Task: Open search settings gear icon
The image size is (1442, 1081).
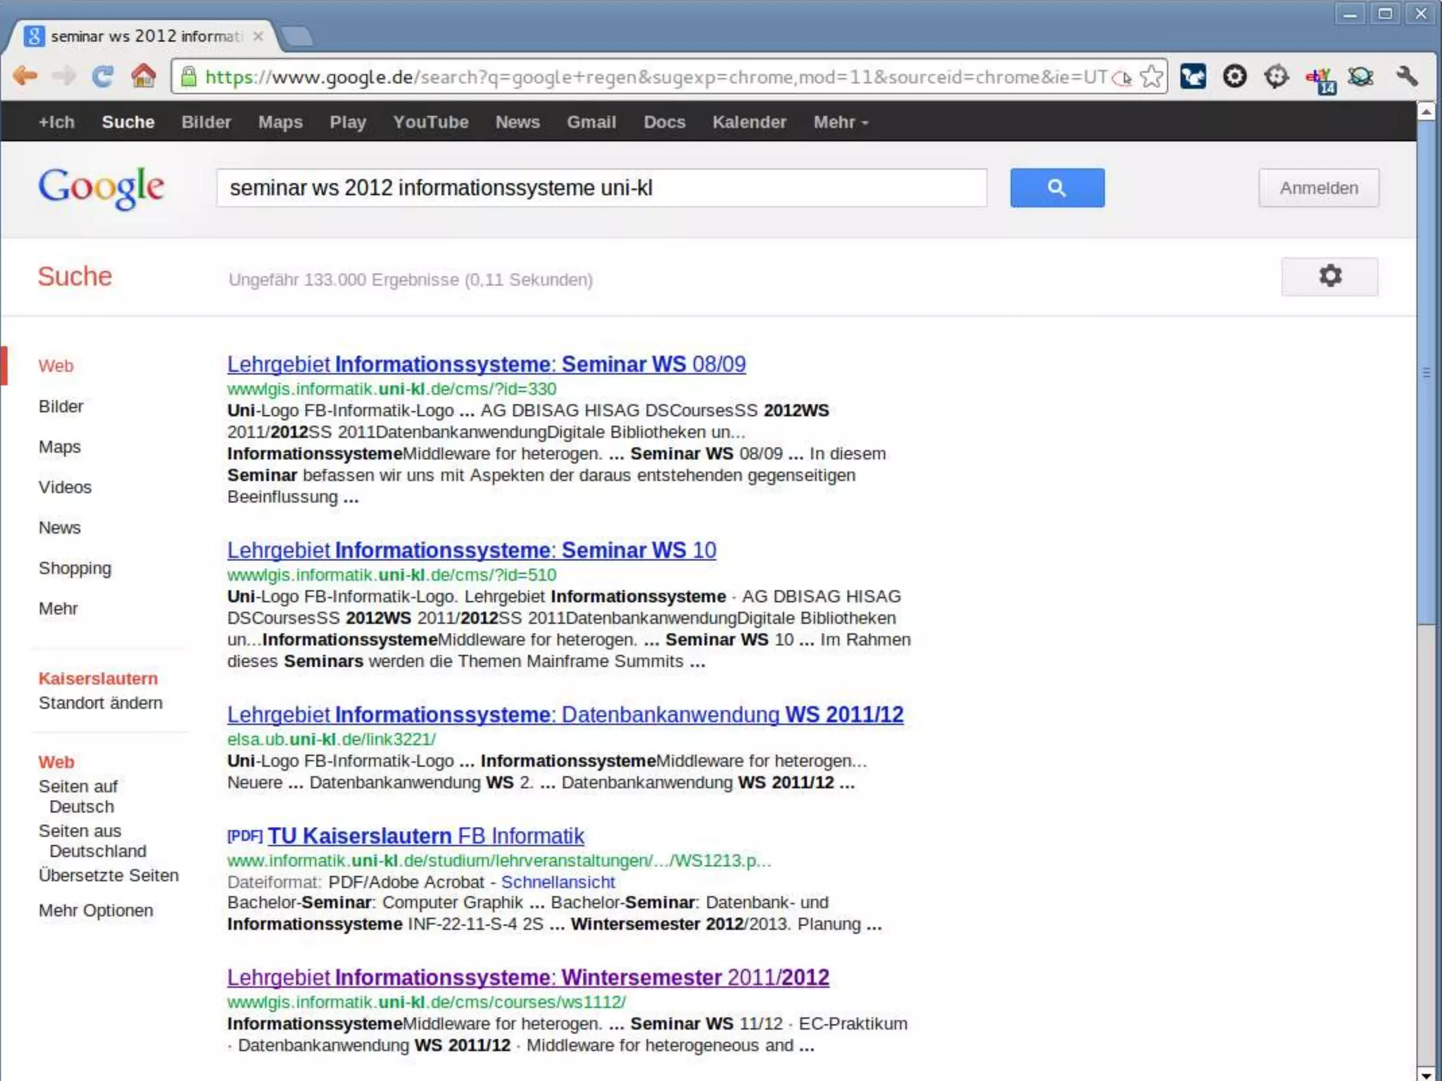Action: (x=1329, y=277)
